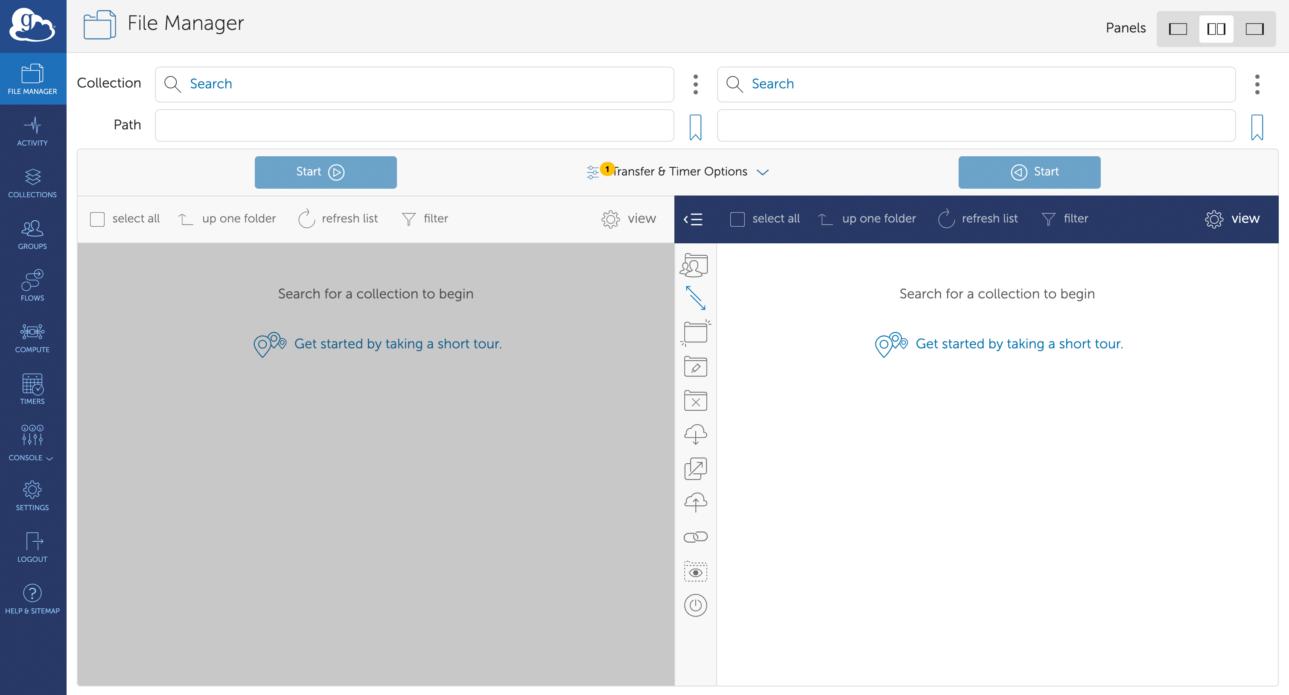Collapse the center action menu

point(693,219)
